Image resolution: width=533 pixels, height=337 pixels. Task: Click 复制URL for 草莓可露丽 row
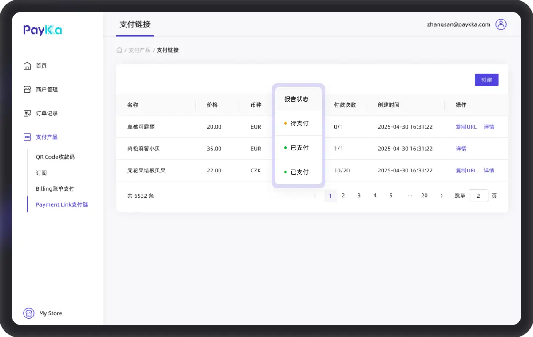click(466, 127)
